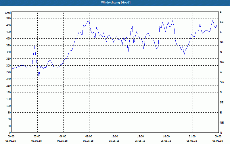Select the 30 degree axis value
The image size is (230, 144).
click(x=9, y=126)
